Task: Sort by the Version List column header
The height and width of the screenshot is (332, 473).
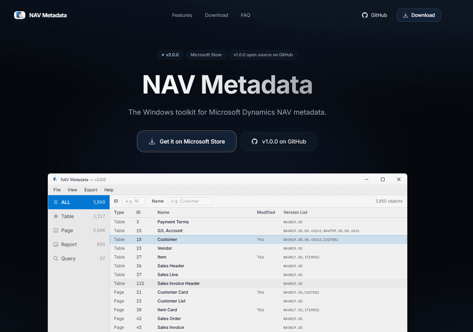Action: coord(295,212)
